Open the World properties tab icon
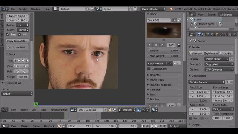 click(x=212, y=35)
